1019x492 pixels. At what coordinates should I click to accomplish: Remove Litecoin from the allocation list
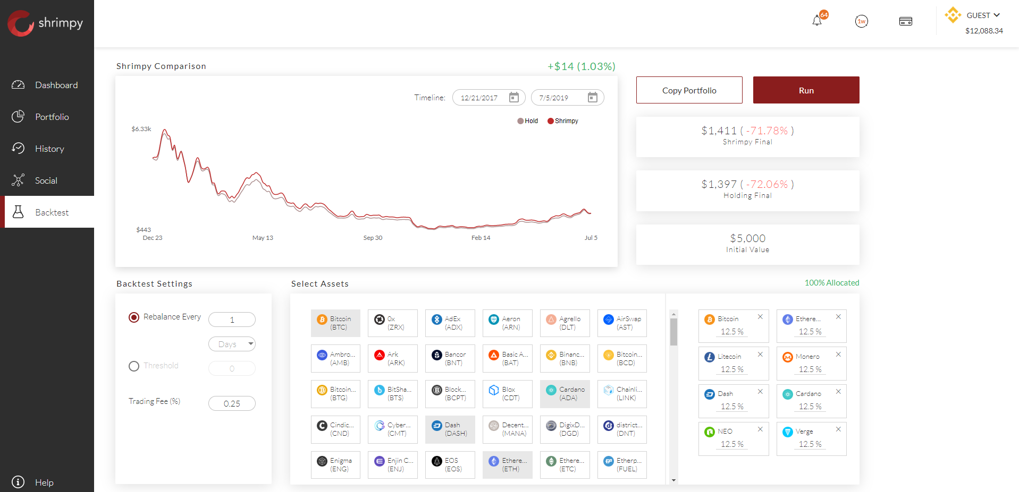(760, 355)
